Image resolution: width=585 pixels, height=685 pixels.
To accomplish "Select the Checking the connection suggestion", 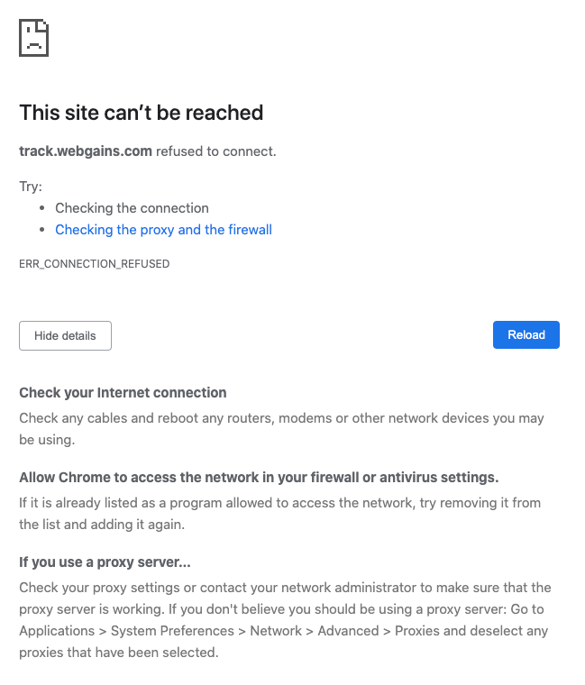I will click(132, 208).
